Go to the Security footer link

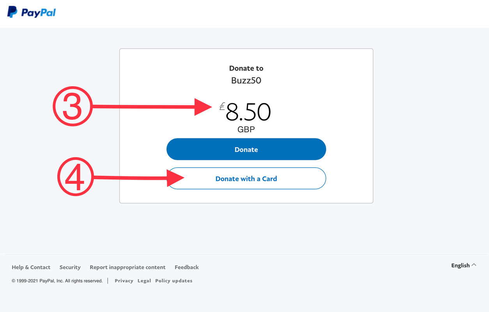coord(70,267)
